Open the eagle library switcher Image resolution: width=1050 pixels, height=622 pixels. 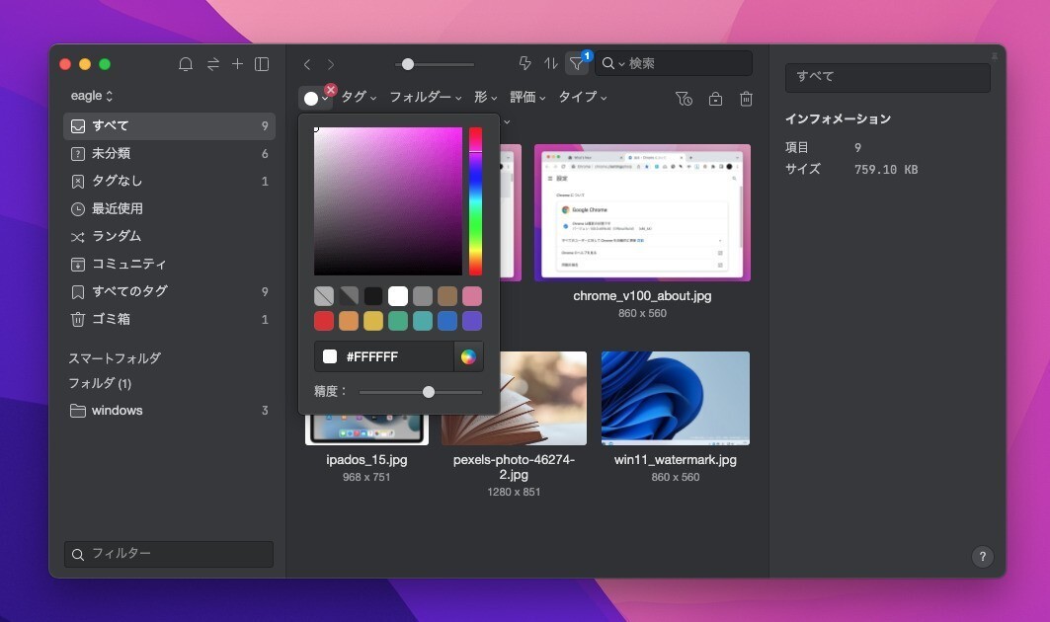pyautogui.click(x=92, y=96)
